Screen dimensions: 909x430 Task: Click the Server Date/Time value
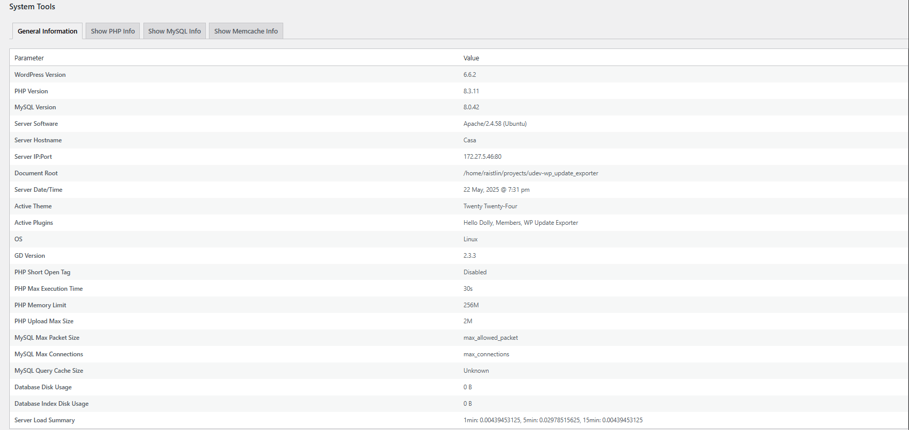[496, 190]
